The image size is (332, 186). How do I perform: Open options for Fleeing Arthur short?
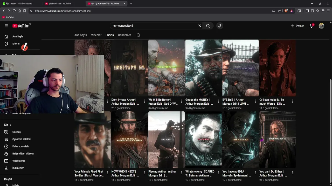[x=182, y=173]
